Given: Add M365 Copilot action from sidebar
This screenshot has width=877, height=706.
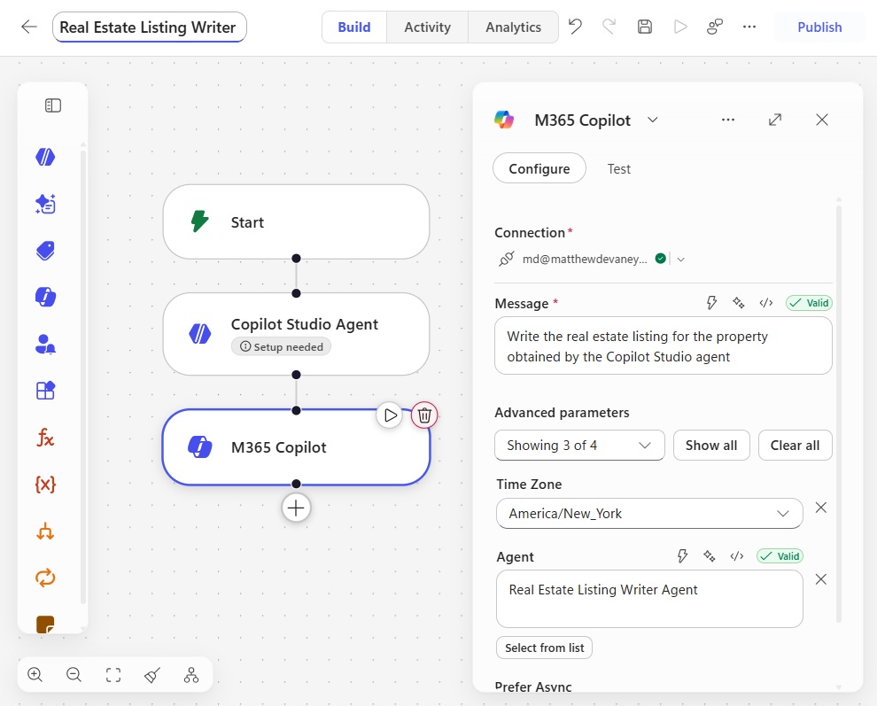Looking at the screenshot, I should coord(45,297).
